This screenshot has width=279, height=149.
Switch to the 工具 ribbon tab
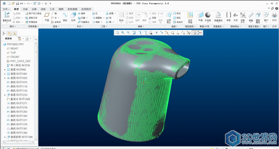click(x=52, y=9)
